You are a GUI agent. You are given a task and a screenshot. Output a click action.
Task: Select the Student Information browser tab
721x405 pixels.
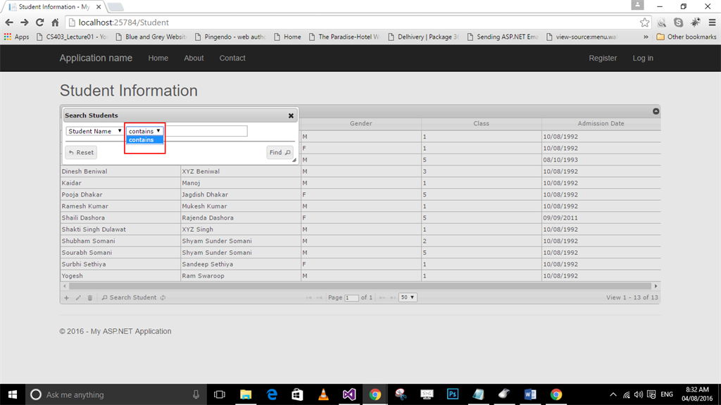(x=54, y=7)
